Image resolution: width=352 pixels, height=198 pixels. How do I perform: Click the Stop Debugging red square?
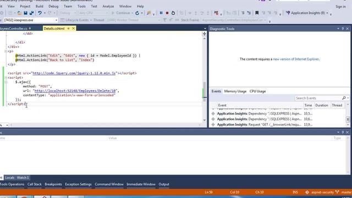[x=167, y=13]
